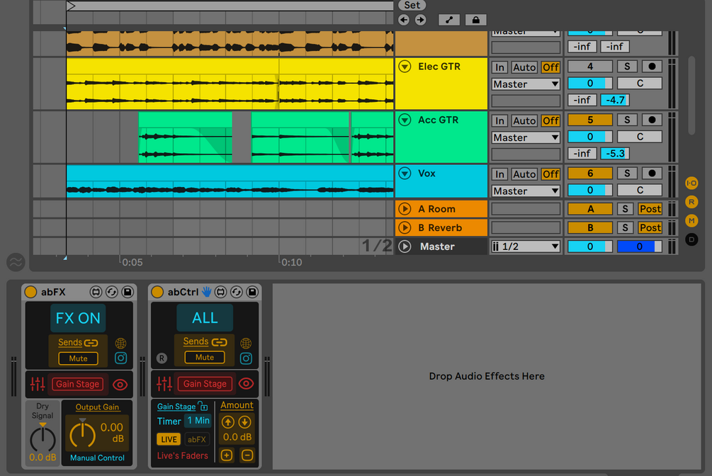This screenshot has width=712, height=476.
Task: Click abFX device hot-swap presets icon
Action: [x=112, y=292]
